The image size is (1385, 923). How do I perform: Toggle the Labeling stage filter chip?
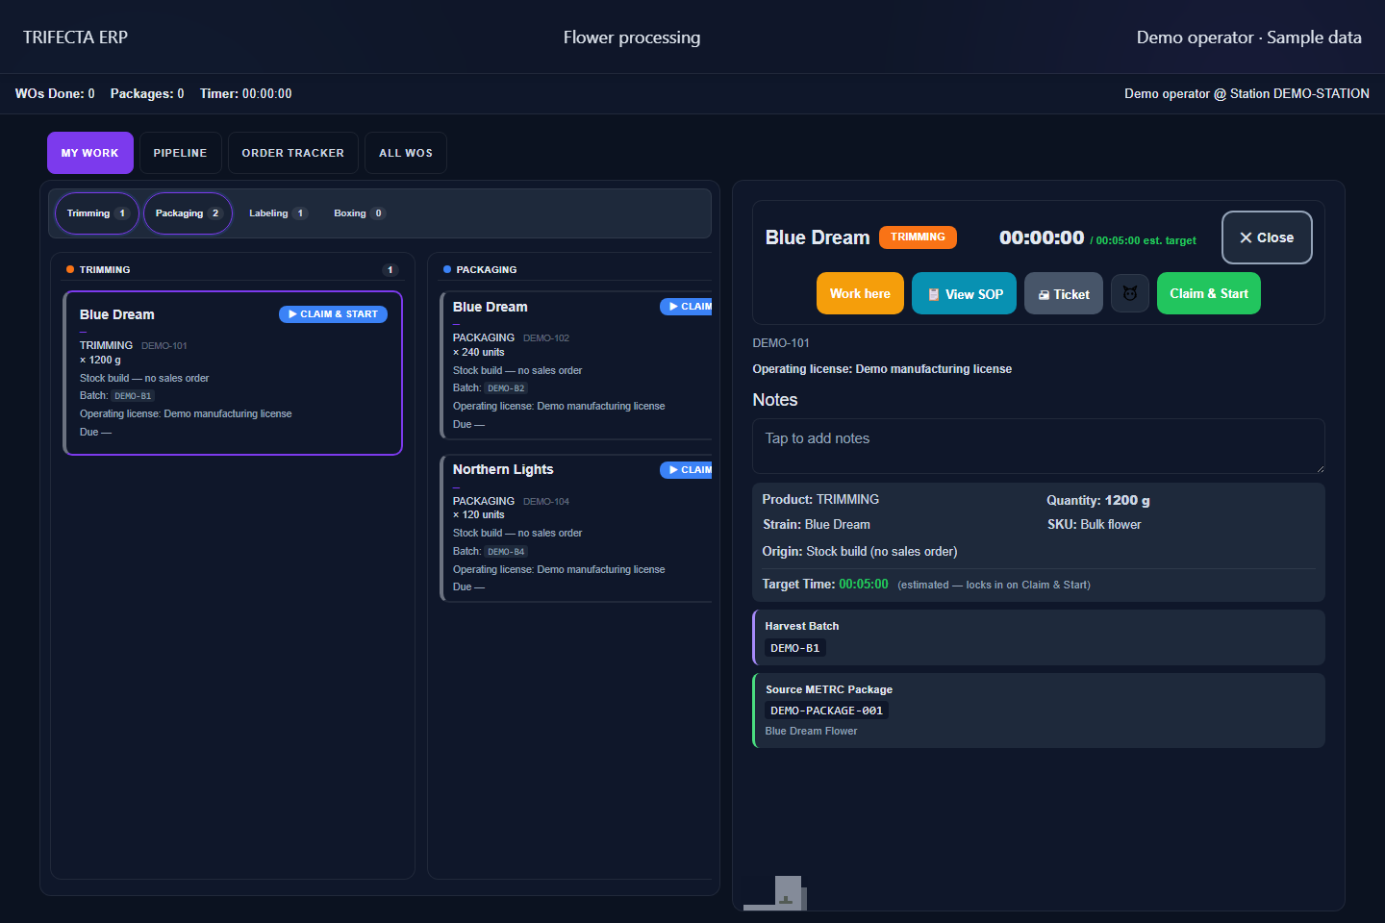pos(277,213)
